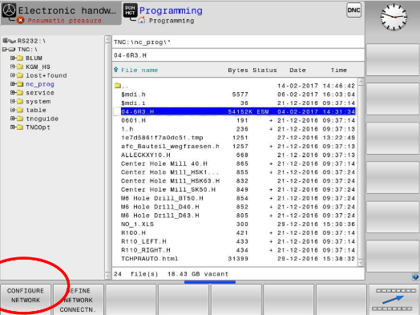
Task: Click the file name field showing 04-6R3.H
Action: (238, 55)
